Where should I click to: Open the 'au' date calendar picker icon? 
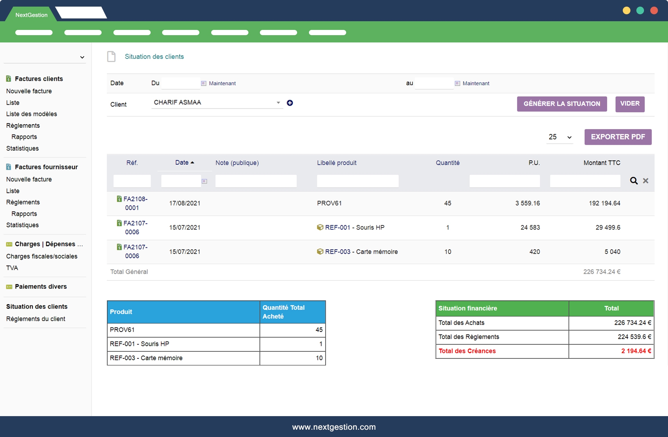tap(457, 83)
